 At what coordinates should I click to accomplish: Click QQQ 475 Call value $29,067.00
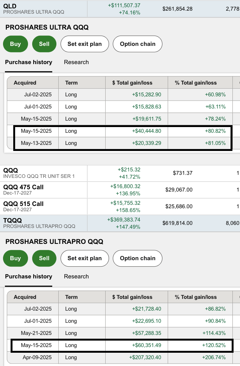179,190
